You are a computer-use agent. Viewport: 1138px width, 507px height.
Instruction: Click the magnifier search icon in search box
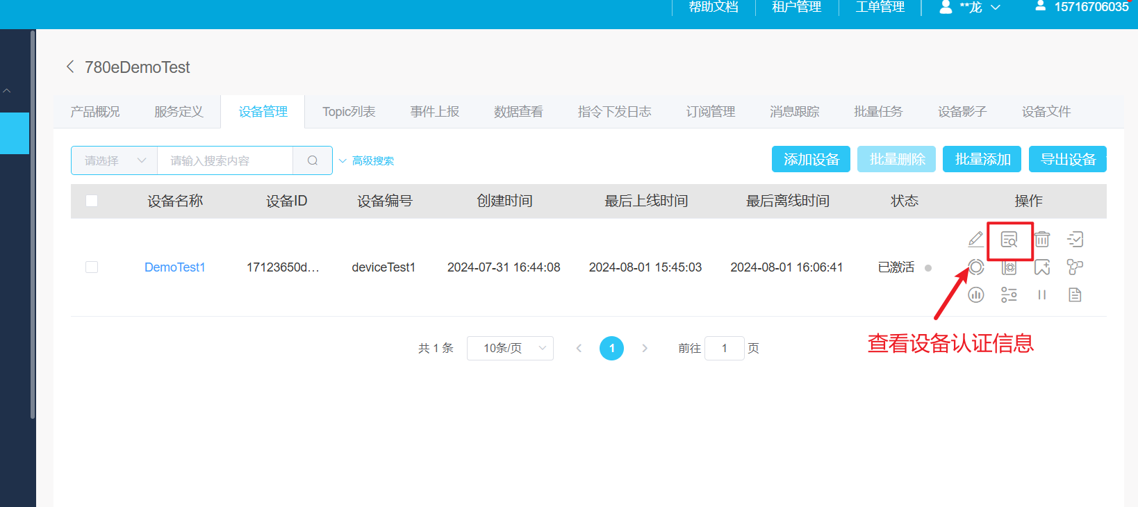pyautogui.click(x=313, y=160)
